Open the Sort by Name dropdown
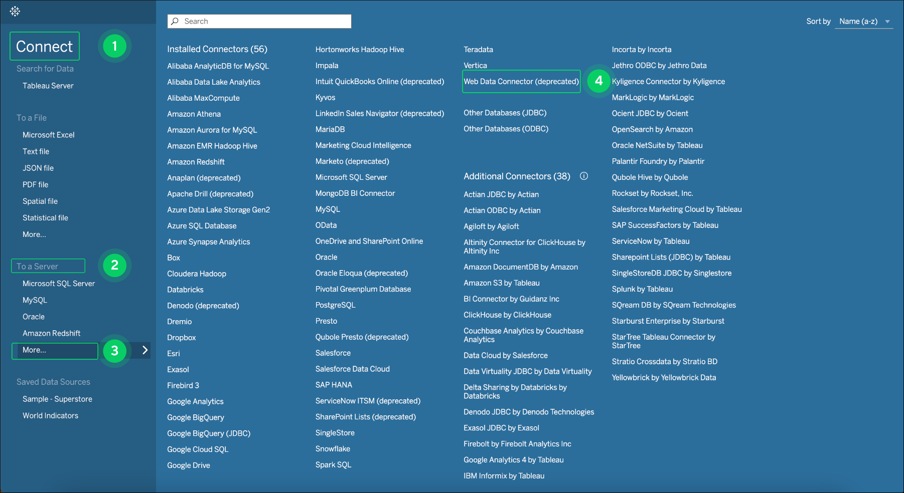 863,22
